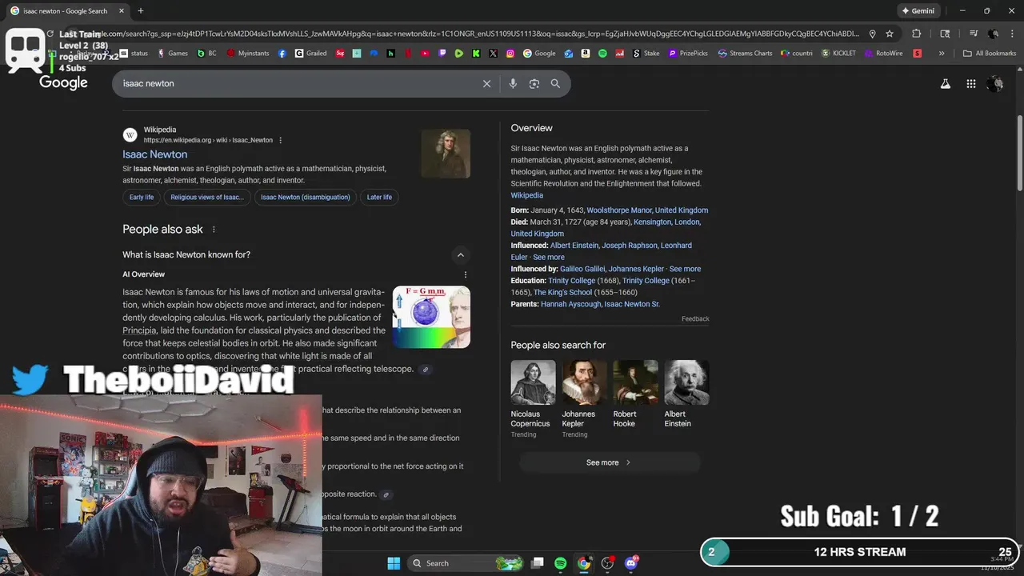Open the Windows Start menu
The width and height of the screenshot is (1024, 576).
point(394,563)
